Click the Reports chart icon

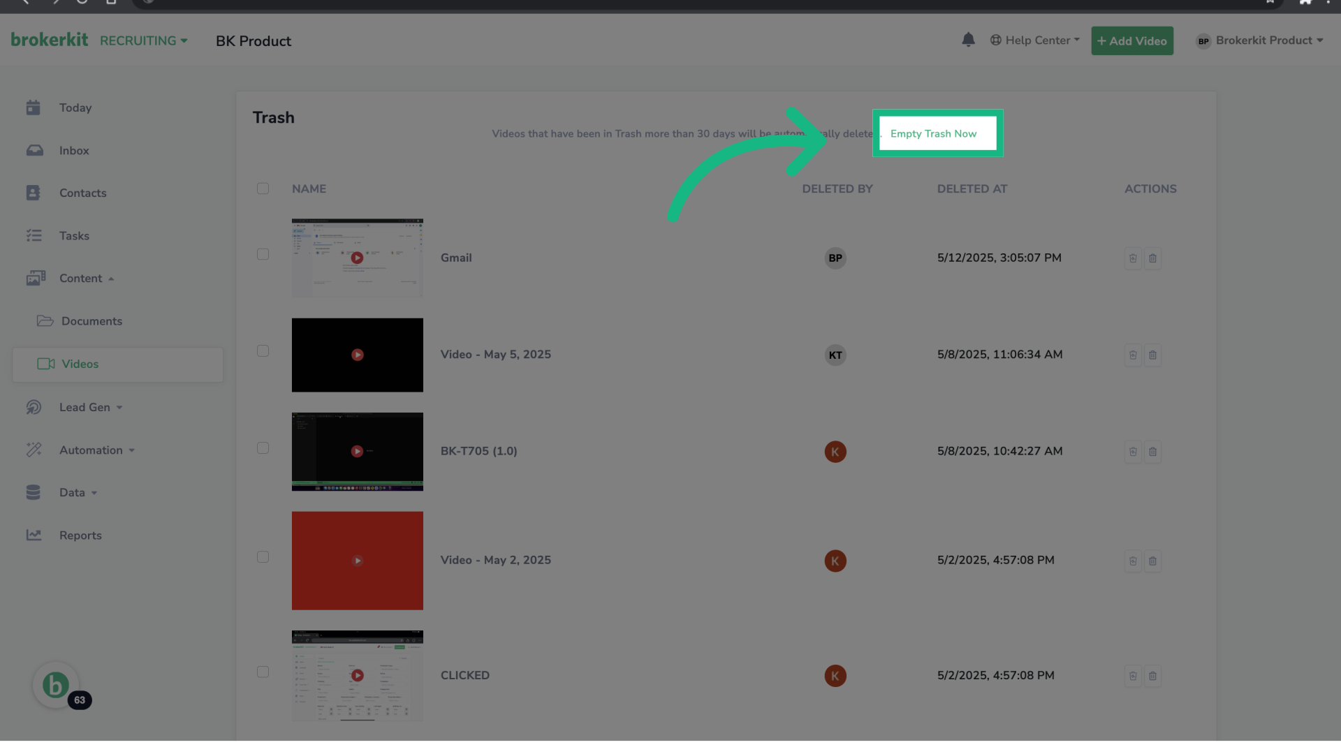34,535
